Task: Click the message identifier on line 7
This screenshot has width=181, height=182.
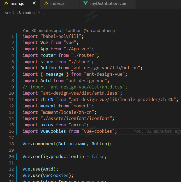Action: 54,74
